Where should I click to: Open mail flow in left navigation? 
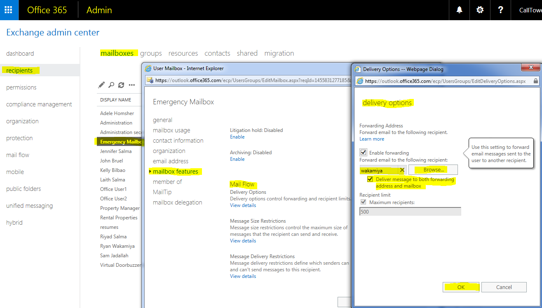coord(18,155)
